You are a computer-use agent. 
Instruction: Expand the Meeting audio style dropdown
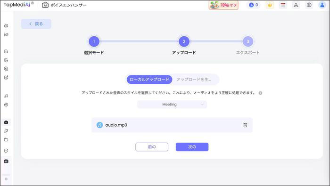172,105
